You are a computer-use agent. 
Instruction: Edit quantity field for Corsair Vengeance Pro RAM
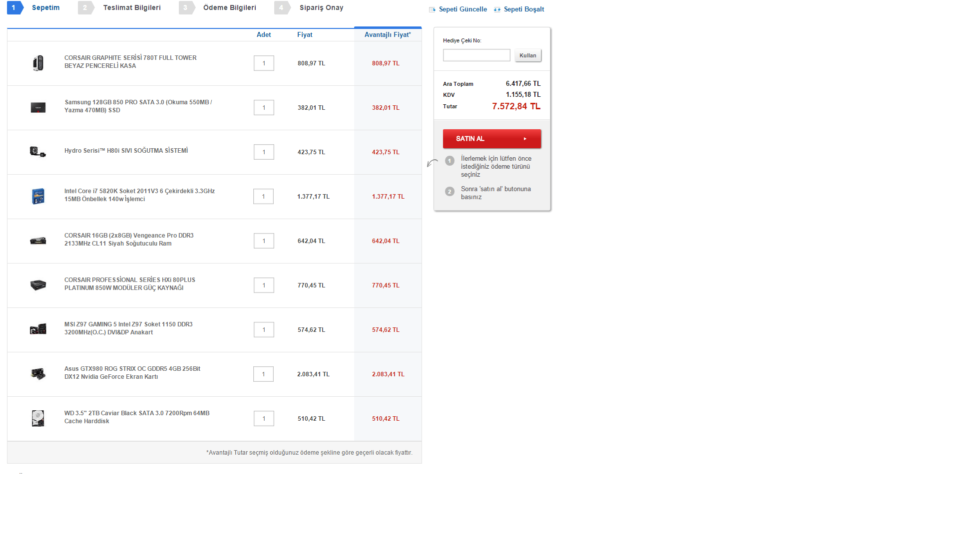coord(264,241)
